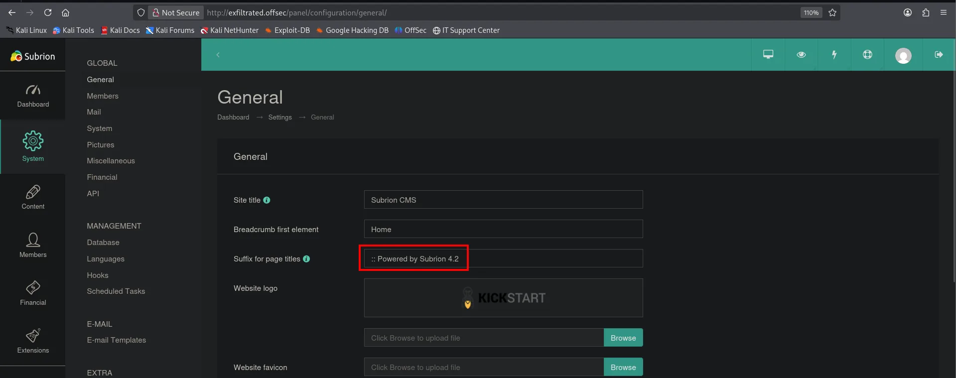Click the monitor icon in header

(768, 54)
